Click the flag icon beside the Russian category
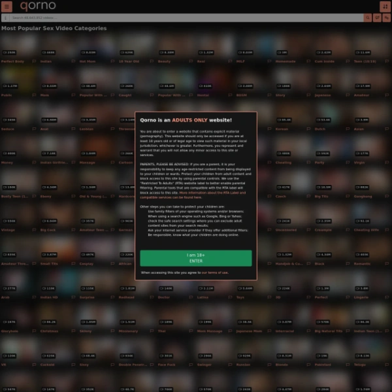The width and height of the screenshot is (392, 392). (269, 365)
